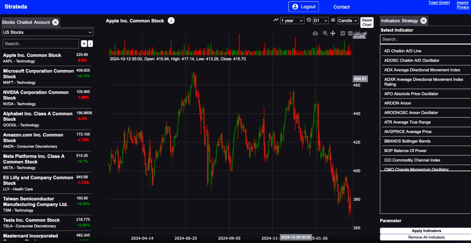Viewport: 471px width, 243px height.
Task: Click the 464.51 price axis label
Action: point(360,79)
